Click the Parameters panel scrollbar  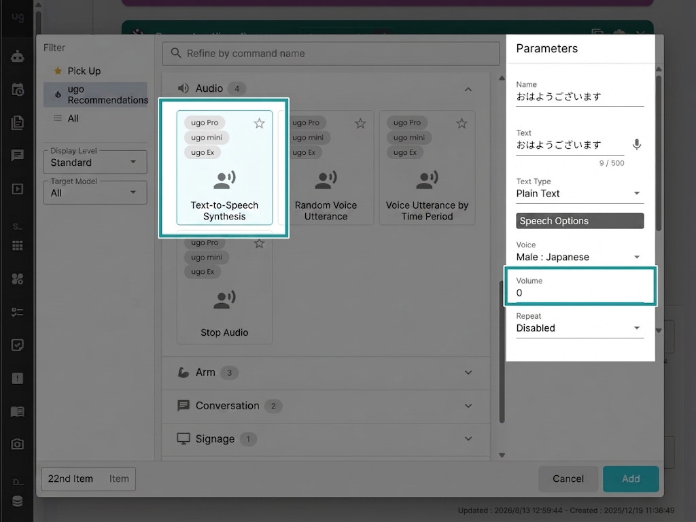tap(659, 153)
